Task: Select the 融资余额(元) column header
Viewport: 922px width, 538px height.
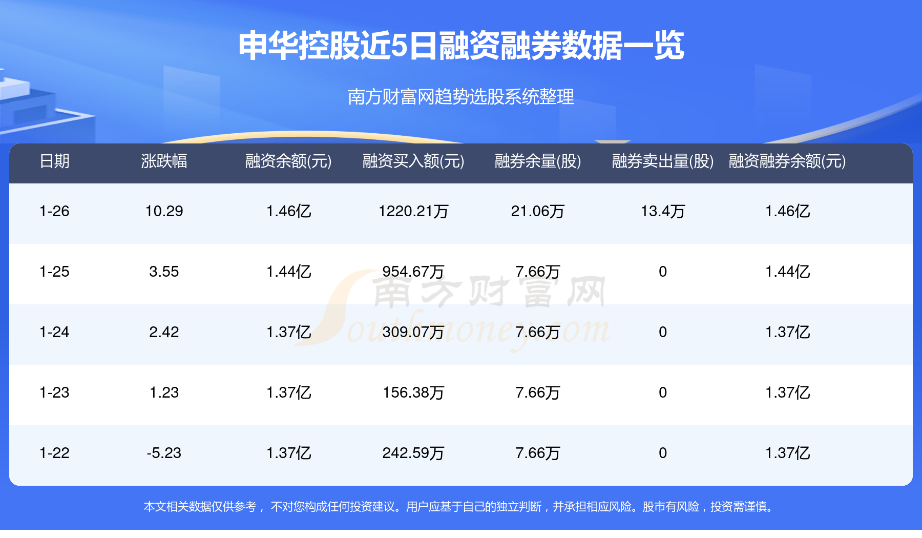Action: click(288, 161)
